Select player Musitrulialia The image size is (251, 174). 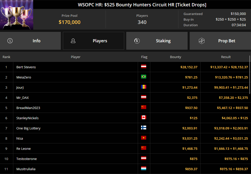[x=26, y=169]
